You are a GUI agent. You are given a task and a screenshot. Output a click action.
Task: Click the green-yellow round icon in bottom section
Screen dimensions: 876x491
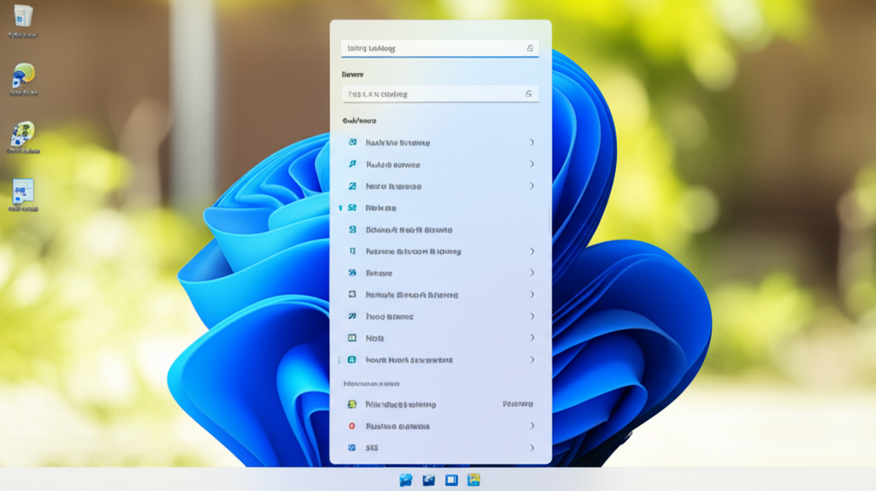click(352, 404)
